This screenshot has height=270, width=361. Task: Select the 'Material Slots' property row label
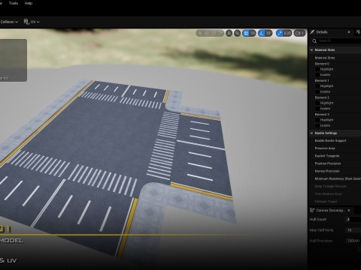pyautogui.click(x=325, y=58)
